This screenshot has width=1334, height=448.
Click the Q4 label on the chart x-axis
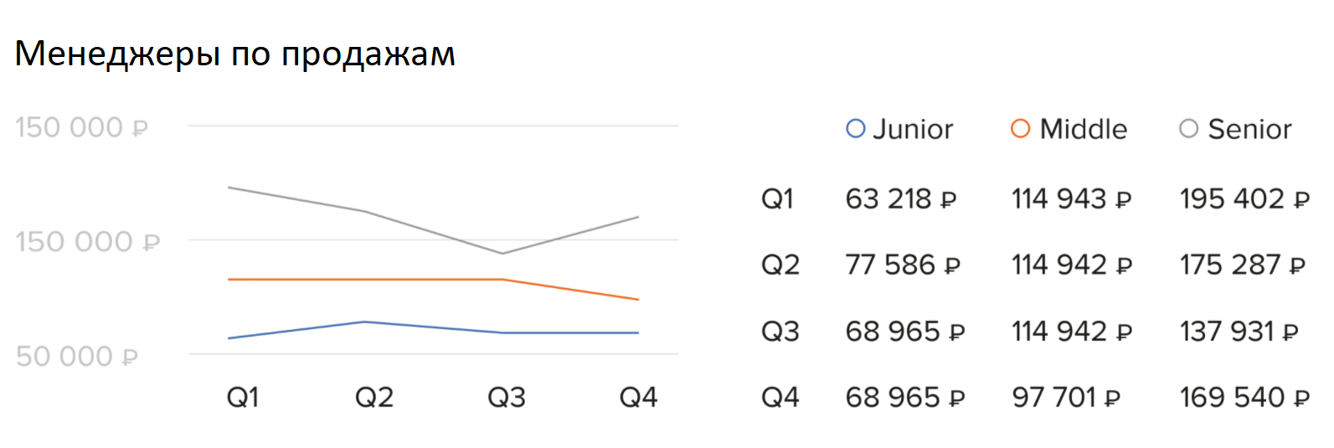tap(638, 397)
